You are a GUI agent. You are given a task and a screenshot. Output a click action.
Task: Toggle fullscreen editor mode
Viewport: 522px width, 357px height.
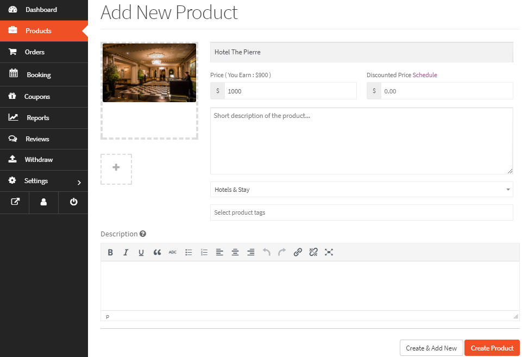pyautogui.click(x=329, y=252)
